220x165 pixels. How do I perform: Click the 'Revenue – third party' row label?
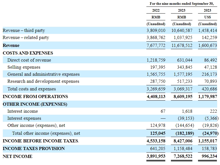pyautogui.click(x=24, y=31)
